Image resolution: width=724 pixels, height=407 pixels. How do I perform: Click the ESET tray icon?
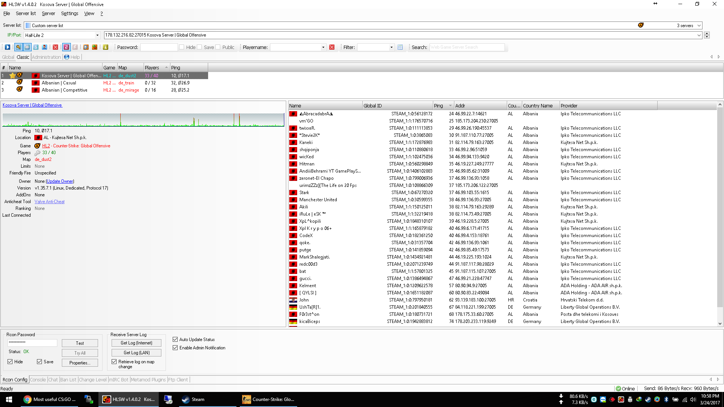(594, 399)
